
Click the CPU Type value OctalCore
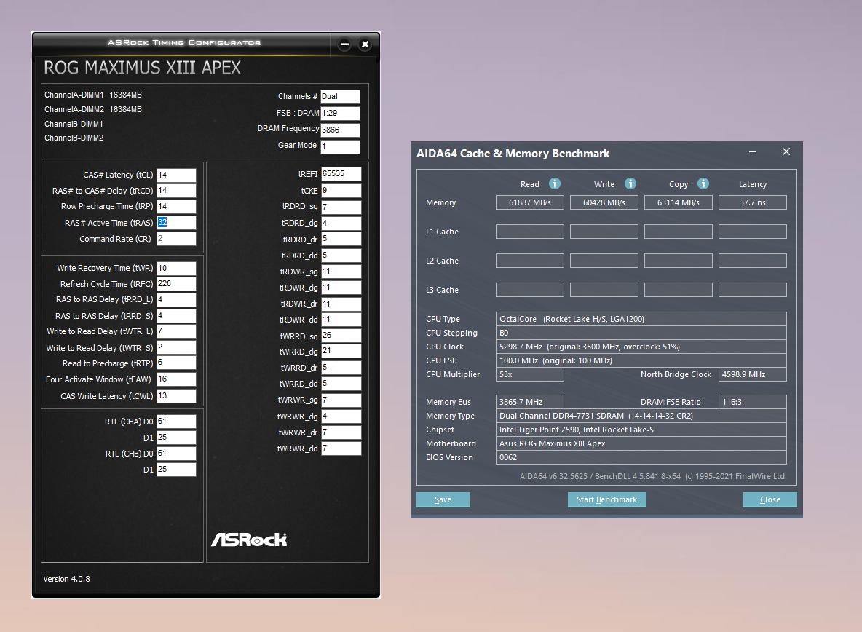pos(641,319)
